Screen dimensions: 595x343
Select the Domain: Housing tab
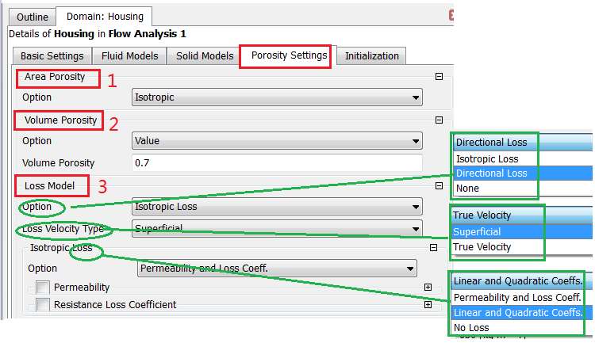[x=105, y=17]
